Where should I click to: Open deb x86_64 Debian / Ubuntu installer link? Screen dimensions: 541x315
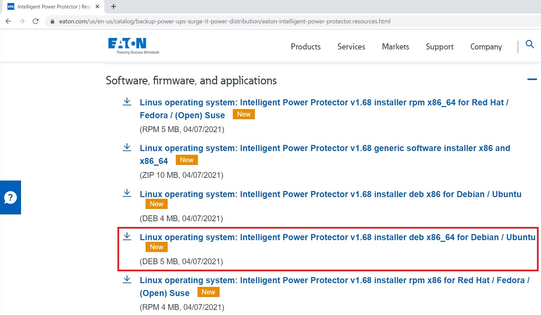tap(338, 237)
